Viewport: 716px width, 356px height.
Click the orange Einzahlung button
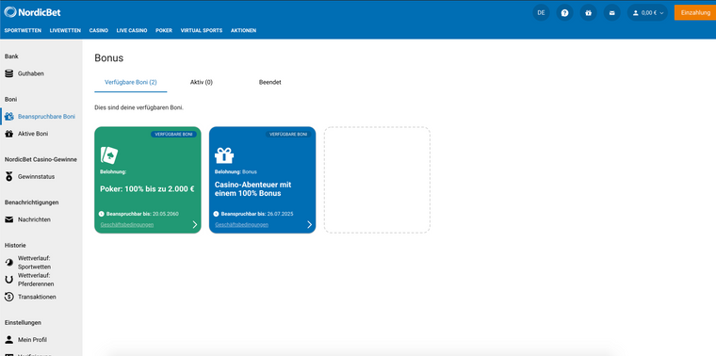point(695,13)
